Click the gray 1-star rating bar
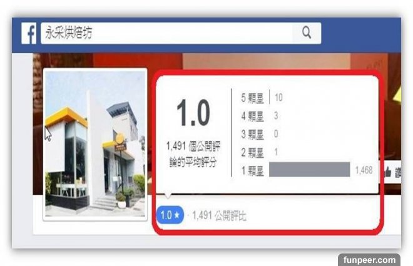The image size is (413, 266). [310, 170]
